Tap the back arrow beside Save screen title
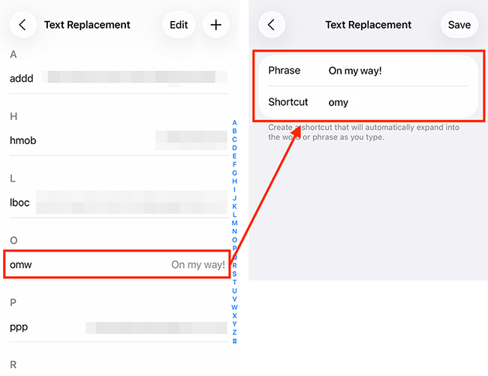Viewport: 488px width, 376px height. [271, 25]
